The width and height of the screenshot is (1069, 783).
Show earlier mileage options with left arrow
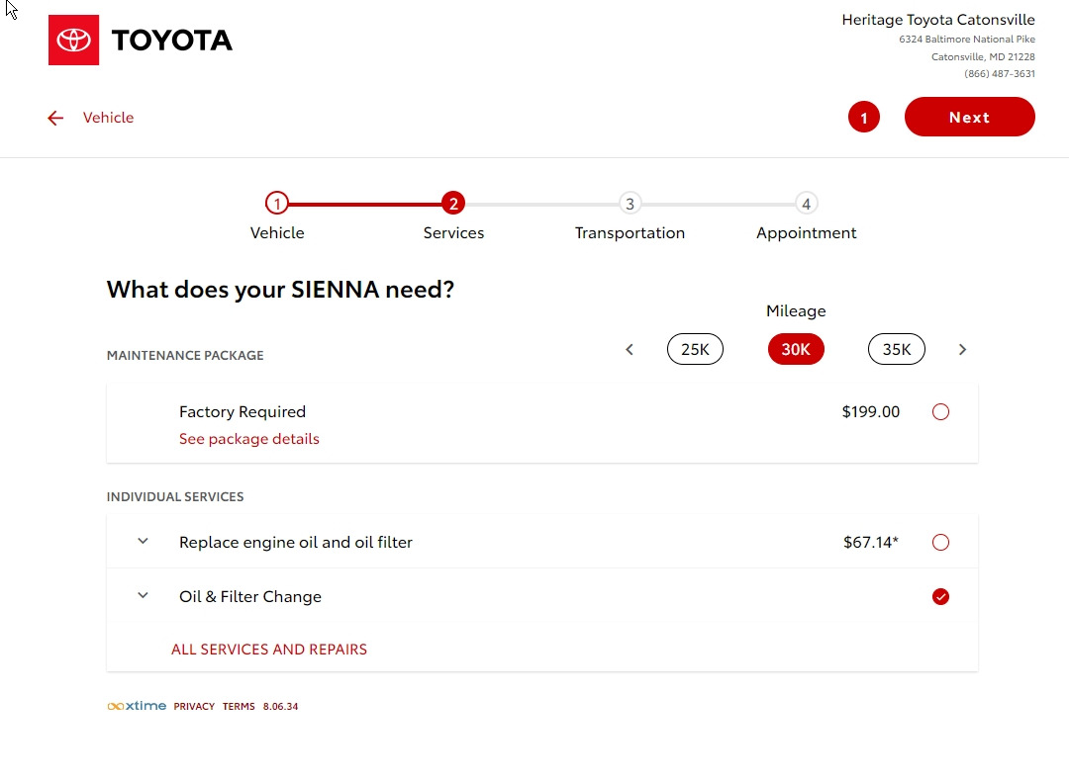pyautogui.click(x=630, y=349)
